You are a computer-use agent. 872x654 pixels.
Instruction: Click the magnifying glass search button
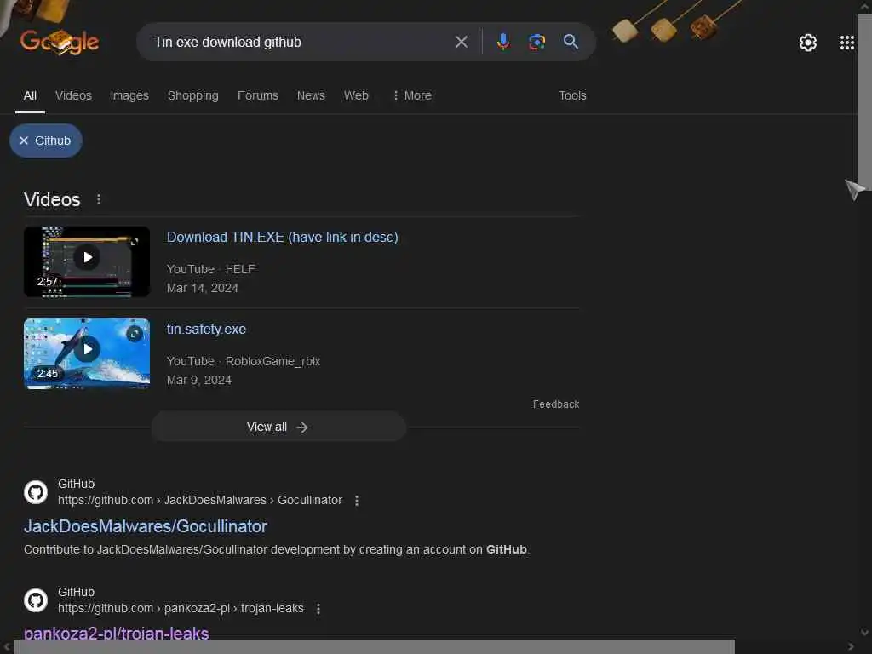(x=571, y=42)
